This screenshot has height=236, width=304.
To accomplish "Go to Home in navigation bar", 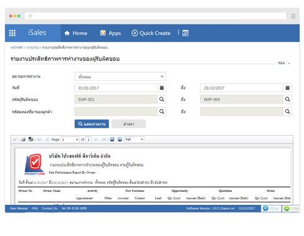I will click(x=76, y=33).
